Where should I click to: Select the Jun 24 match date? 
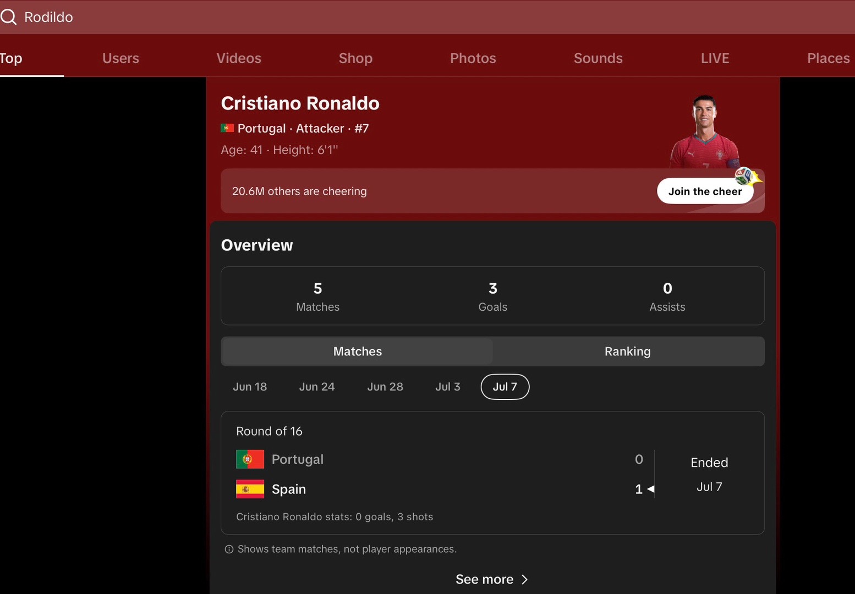click(x=317, y=387)
